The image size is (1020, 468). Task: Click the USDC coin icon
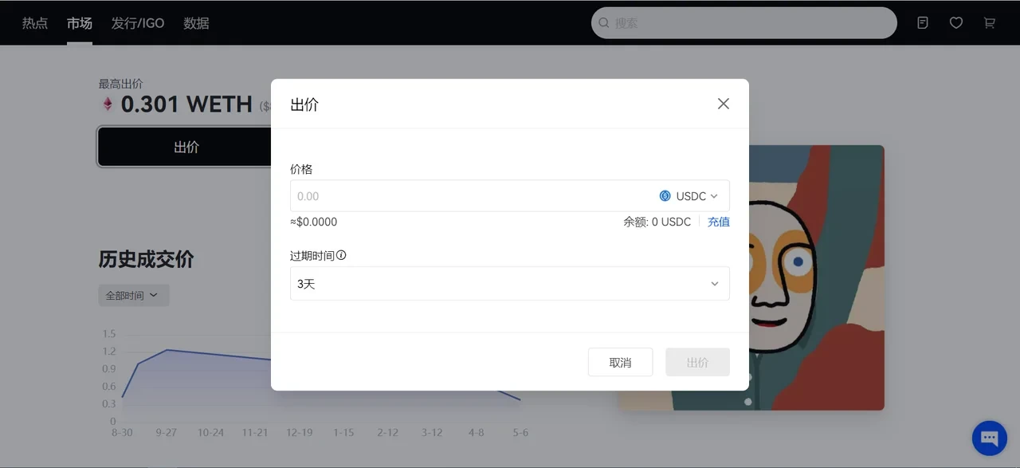pos(665,196)
